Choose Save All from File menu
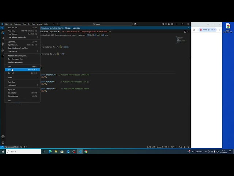Viewport: 234px width, 176px height. (22, 73)
